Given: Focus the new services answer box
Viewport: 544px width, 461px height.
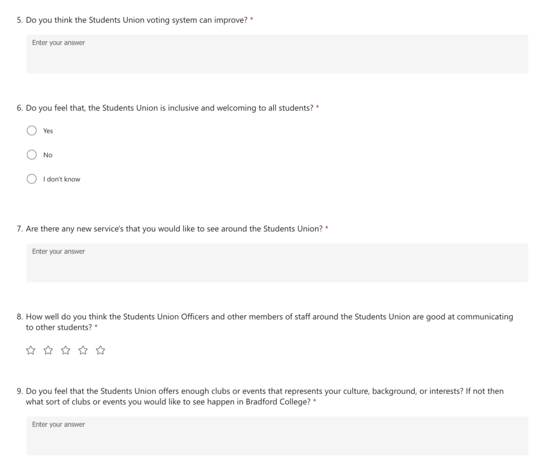Looking at the screenshot, I should 277,263.
